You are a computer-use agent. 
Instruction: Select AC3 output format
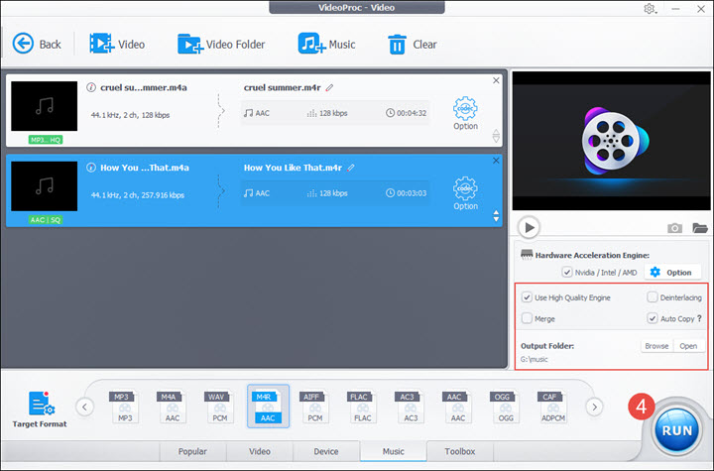point(411,407)
